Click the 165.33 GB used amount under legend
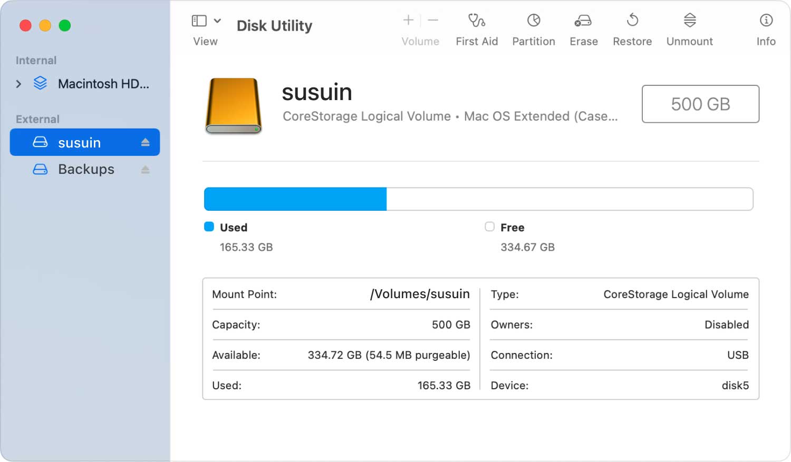Viewport: 791px width, 462px height. click(246, 247)
